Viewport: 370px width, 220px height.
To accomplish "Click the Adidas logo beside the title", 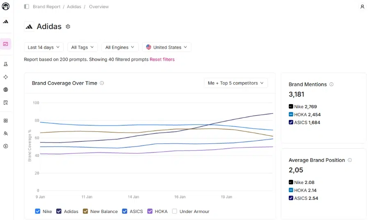I will (x=29, y=27).
